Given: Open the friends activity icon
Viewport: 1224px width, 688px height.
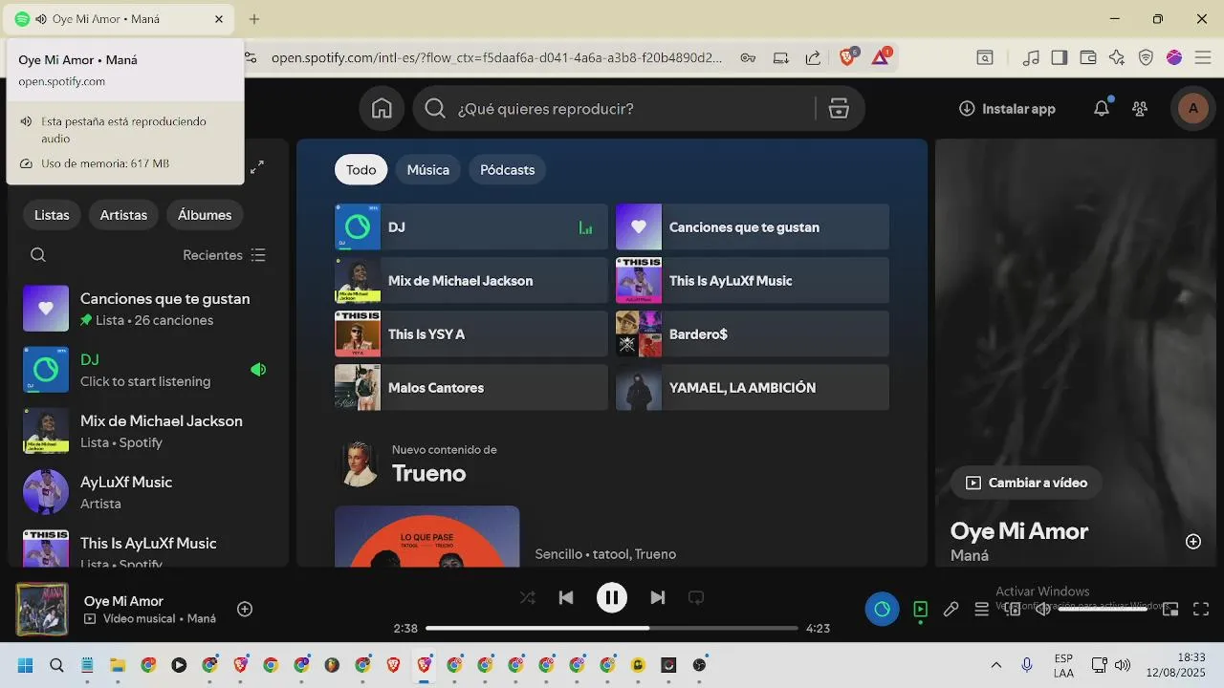Looking at the screenshot, I should coord(1140,109).
